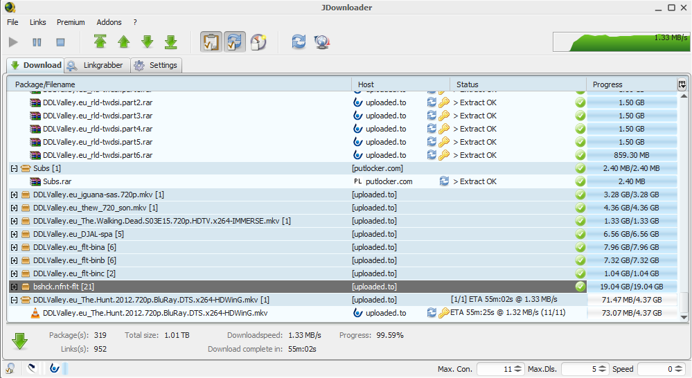Image resolution: width=692 pixels, height=378 pixels.
Task: Expand the DDLValley.eu_flt-binc package
Action: [14, 273]
